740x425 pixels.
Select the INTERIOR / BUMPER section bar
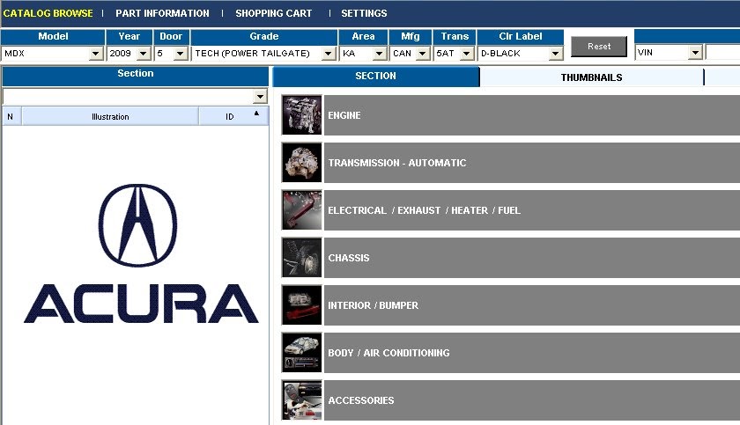pyautogui.click(x=532, y=304)
